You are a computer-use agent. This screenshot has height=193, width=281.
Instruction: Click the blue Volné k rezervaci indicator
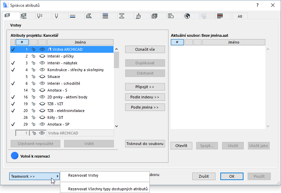[15, 156]
